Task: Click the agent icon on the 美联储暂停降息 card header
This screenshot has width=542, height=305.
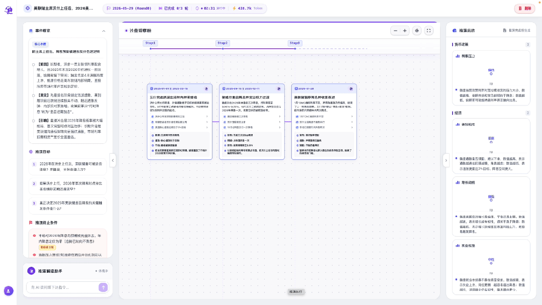Action: [x=351, y=89]
